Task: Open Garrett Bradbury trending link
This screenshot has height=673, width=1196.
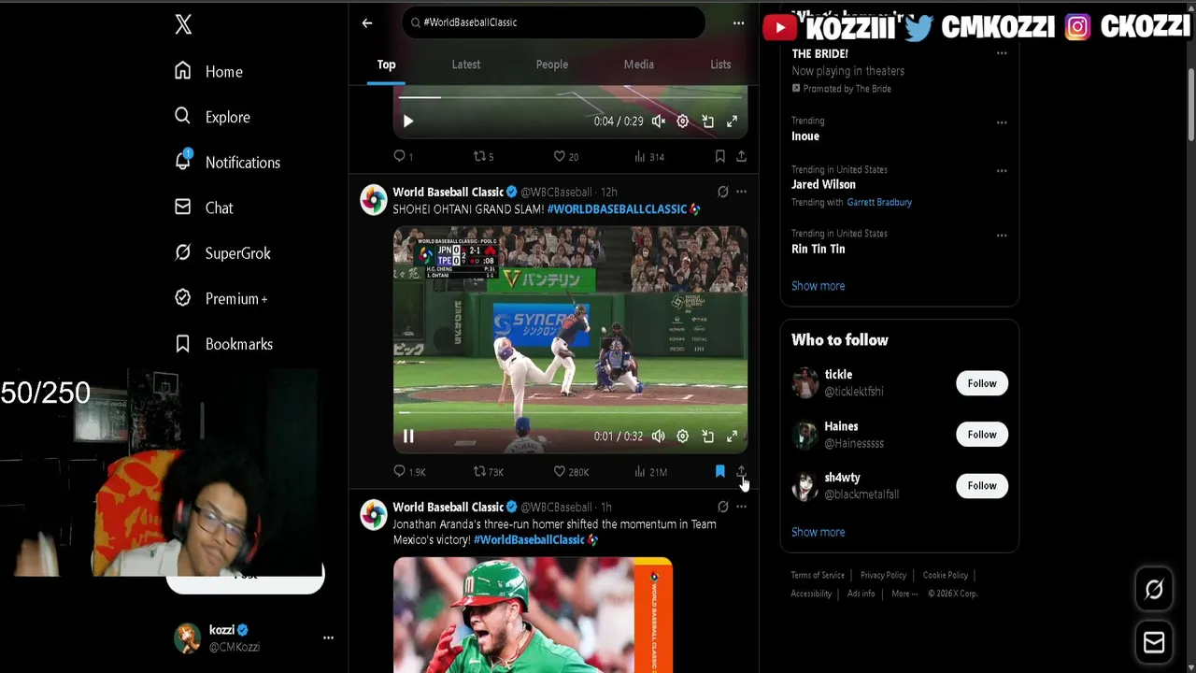Action: pos(879,202)
